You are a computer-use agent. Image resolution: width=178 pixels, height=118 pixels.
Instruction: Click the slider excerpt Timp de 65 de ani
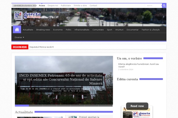pyautogui.click(x=55, y=90)
